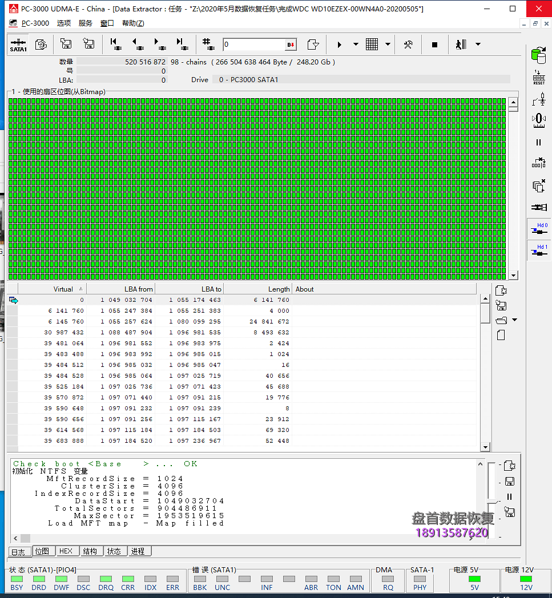Click the log settings icon beside log panel
Viewport: 552px width, 598px height.
510,466
